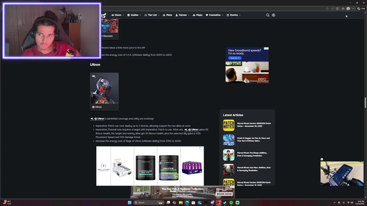Add page to favorites star icon
This screenshot has width=367, height=206.
(332, 9)
